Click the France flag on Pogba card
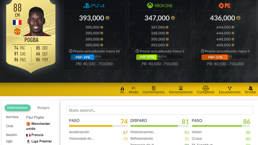 point(17,22)
